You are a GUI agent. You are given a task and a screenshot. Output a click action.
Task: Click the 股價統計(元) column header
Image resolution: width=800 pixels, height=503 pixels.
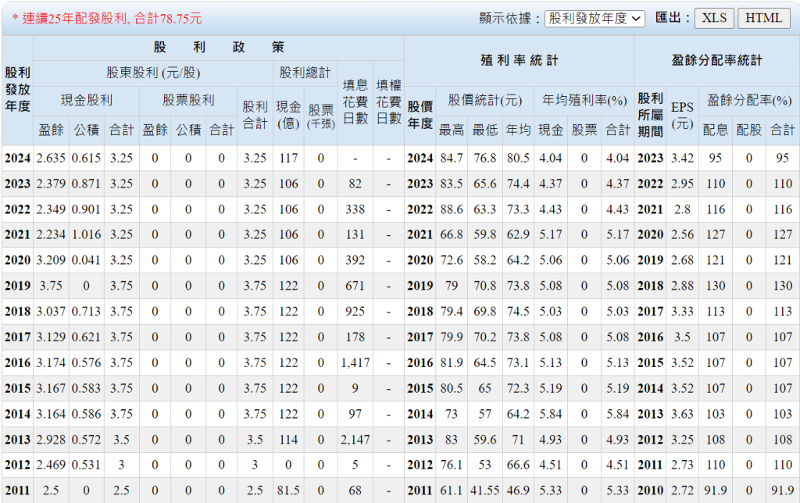[484, 100]
